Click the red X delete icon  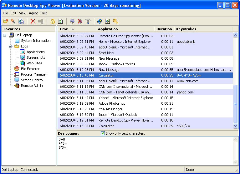pyautogui.click(x=33, y=21)
